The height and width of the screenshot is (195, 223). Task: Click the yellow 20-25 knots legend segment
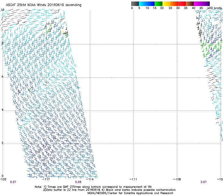tap(166, 4)
